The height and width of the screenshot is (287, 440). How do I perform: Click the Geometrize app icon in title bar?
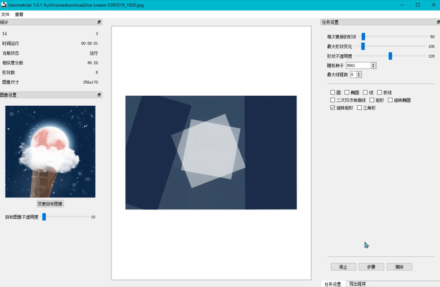tap(3, 5)
